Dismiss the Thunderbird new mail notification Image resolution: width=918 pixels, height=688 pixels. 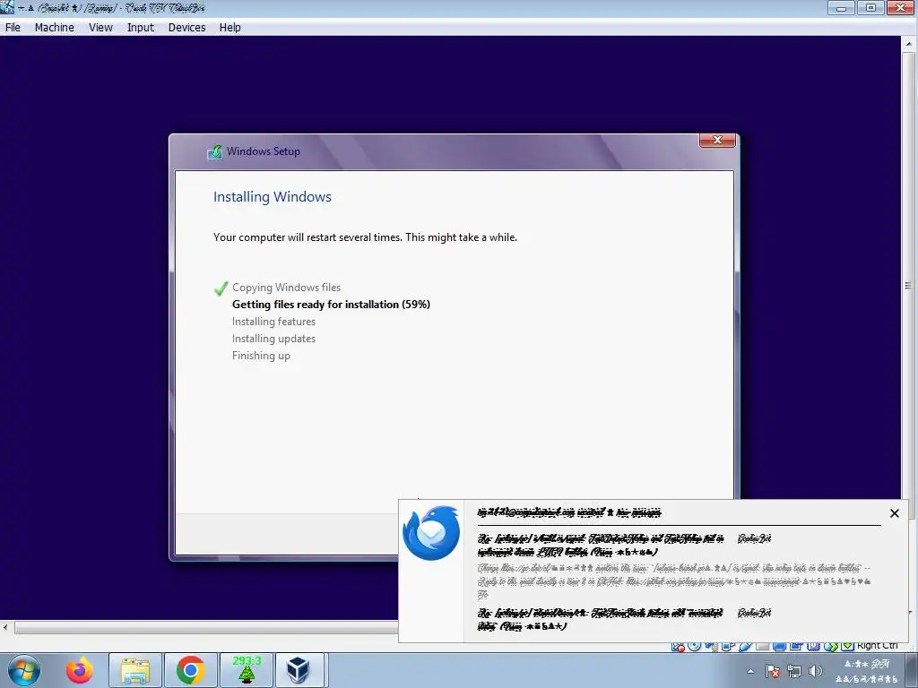(894, 513)
